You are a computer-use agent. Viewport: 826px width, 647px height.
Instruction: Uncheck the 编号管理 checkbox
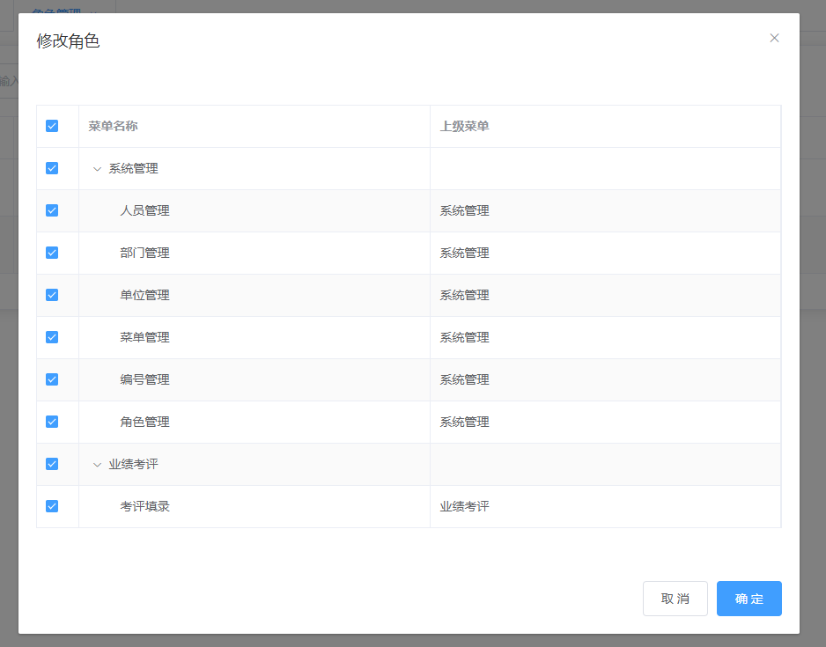click(52, 379)
